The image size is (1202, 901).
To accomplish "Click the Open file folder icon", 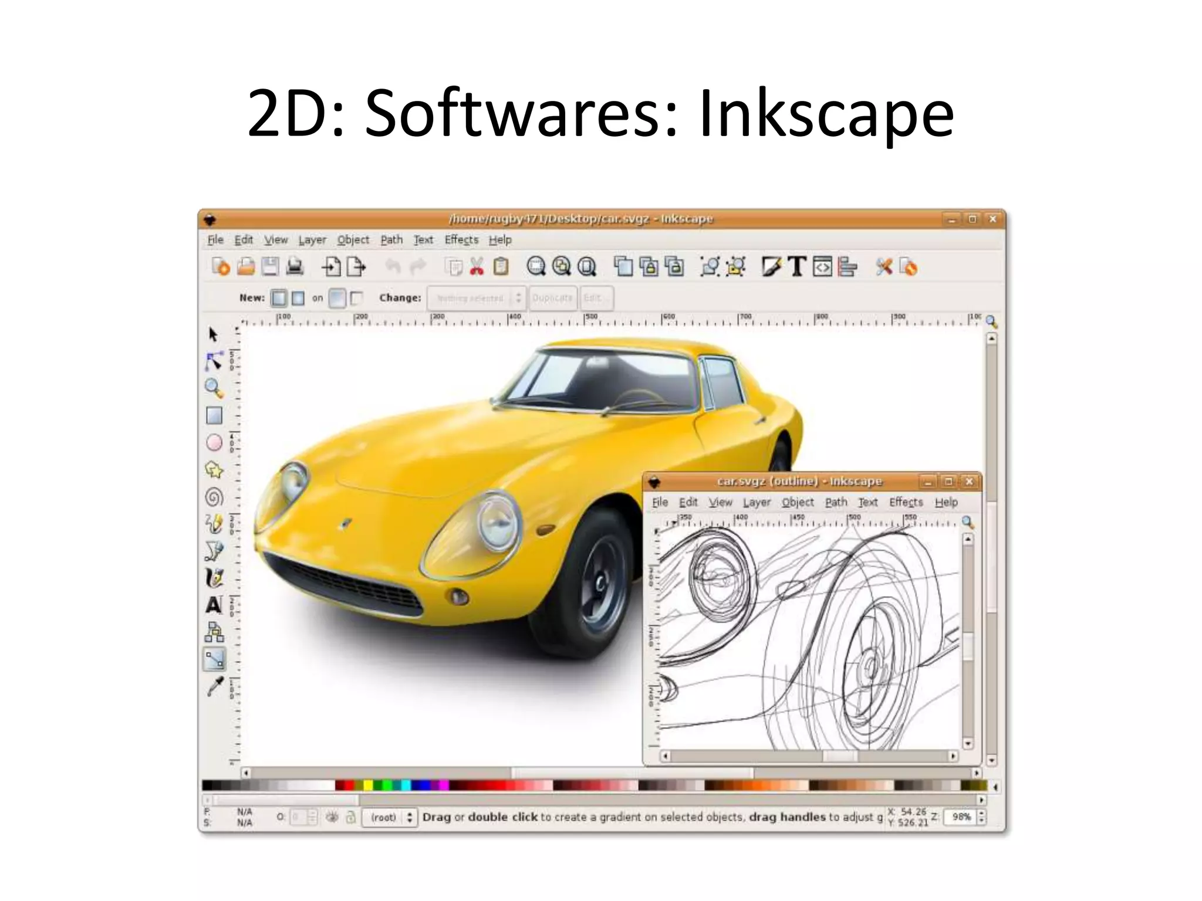I will (x=246, y=267).
